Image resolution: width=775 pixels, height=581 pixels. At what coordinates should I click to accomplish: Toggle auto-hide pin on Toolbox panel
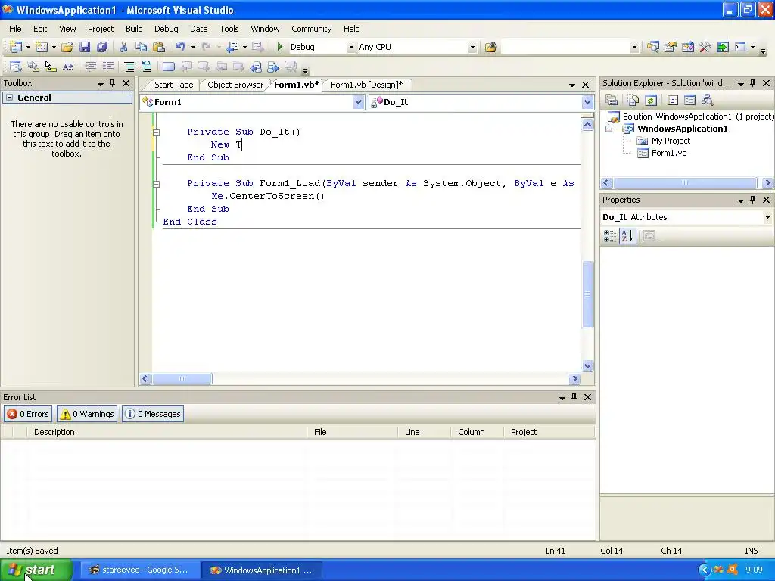click(113, 83)
